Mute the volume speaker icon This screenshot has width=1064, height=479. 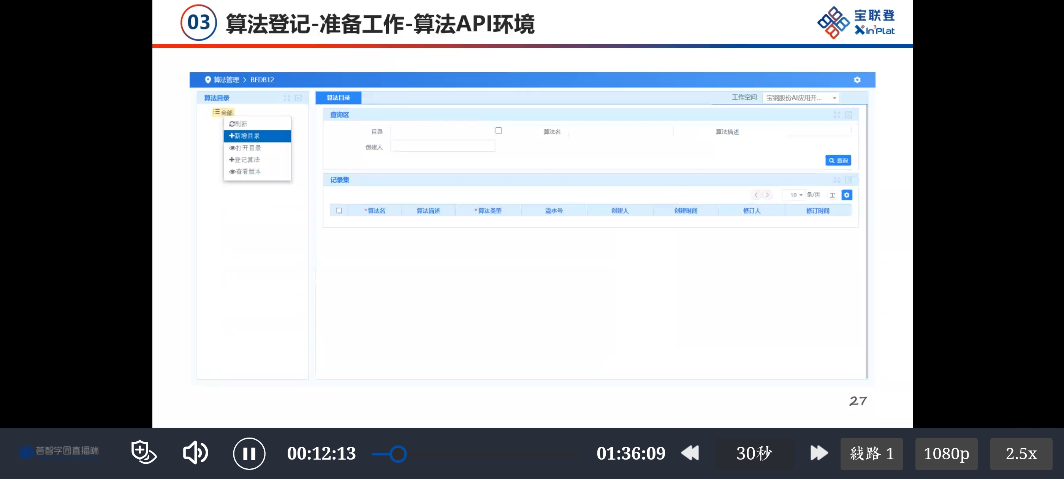click(195, 453)
